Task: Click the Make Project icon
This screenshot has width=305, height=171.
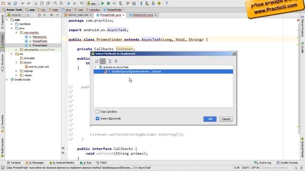Action: click(82, 3)
